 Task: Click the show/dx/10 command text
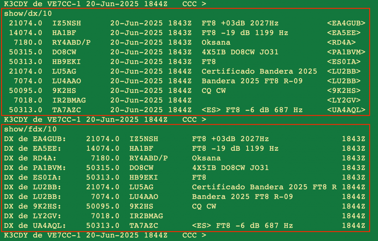click(28, 14)
